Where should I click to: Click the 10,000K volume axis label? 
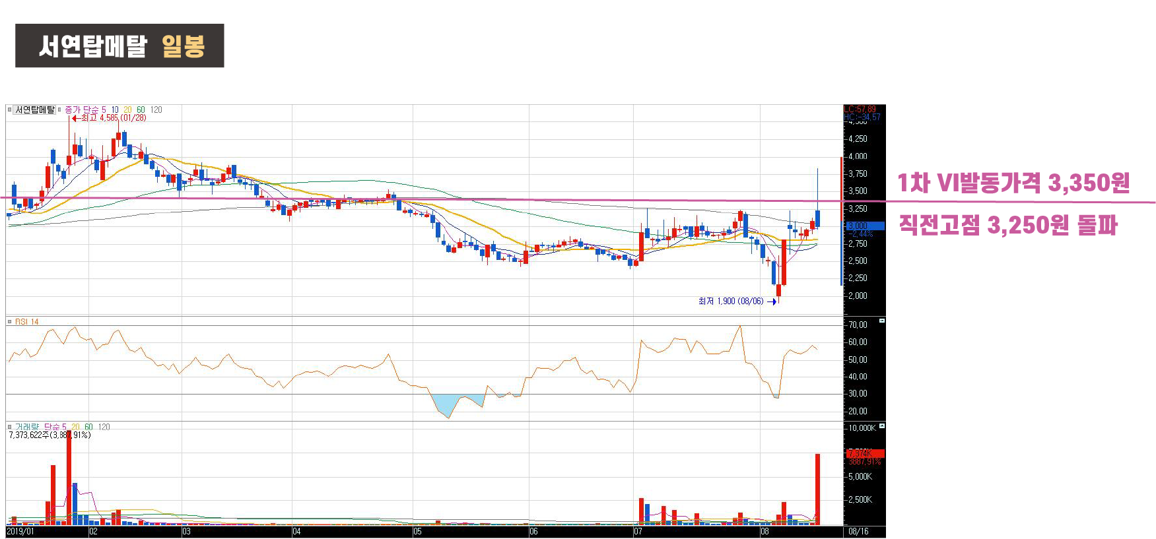click(x=862, y=428)
